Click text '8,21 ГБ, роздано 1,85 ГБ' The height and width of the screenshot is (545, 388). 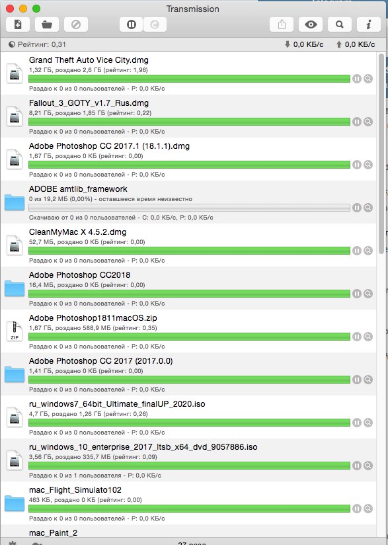67,113
